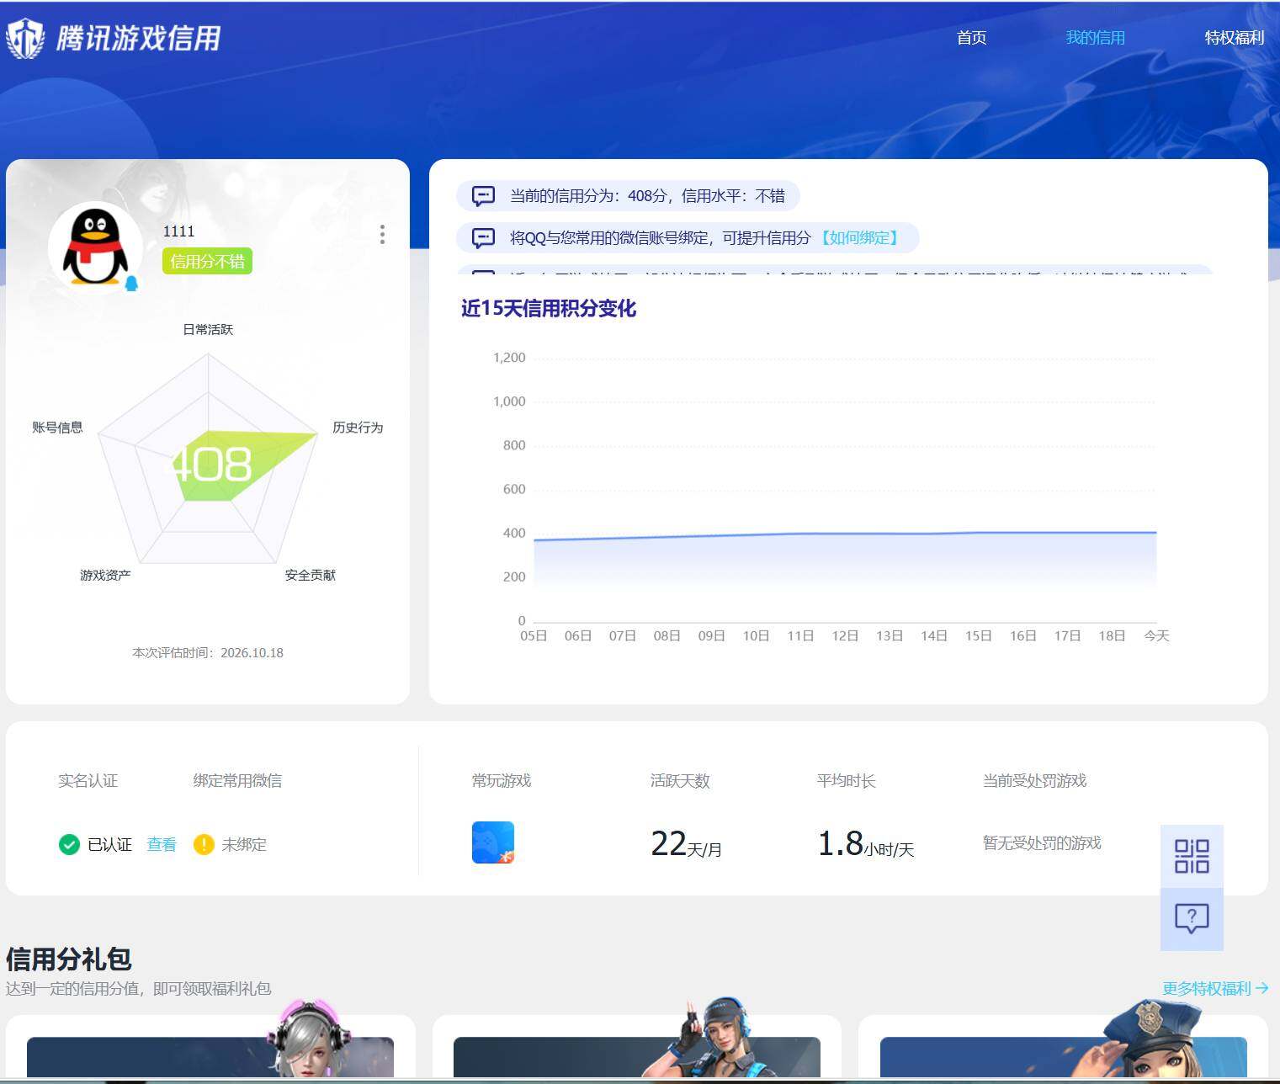Click the 信用分礼包 section heading

[68, 959]
